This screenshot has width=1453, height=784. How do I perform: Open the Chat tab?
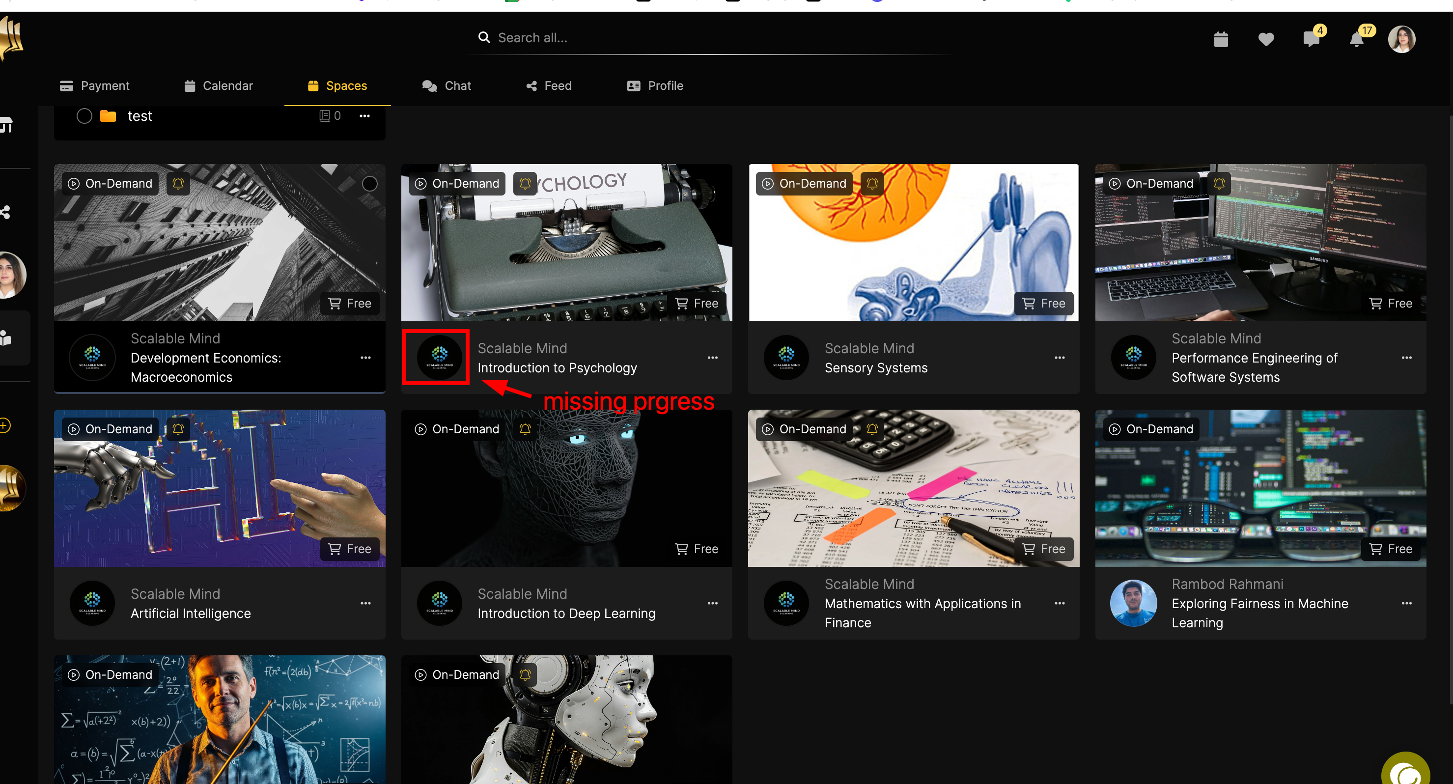click(x=446, y=86)
